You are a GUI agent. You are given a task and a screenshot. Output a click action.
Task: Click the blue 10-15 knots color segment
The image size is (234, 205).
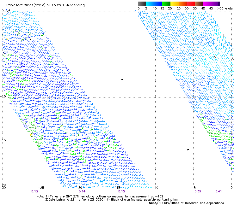158,4
